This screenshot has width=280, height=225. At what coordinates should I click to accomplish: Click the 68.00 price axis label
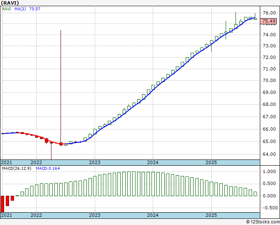coord(269,104)
